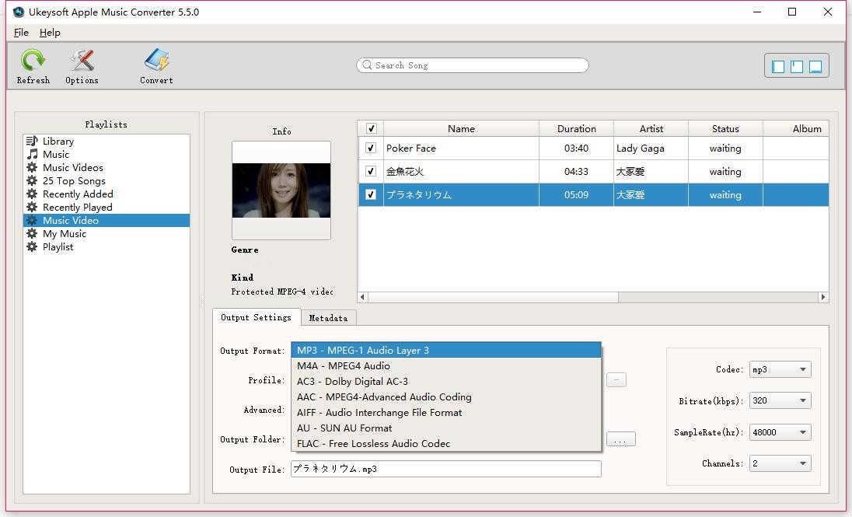Open the SampleRate(hz) dropdown
The height and width of the screenshot is (517, 852).
tap(780, 432)
